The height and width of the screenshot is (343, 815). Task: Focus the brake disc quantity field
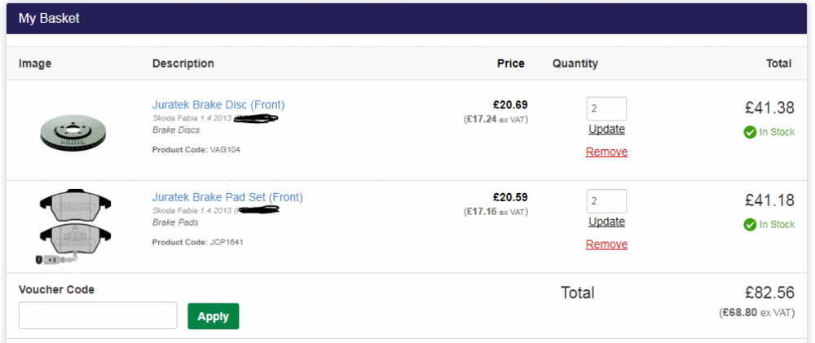606,108
